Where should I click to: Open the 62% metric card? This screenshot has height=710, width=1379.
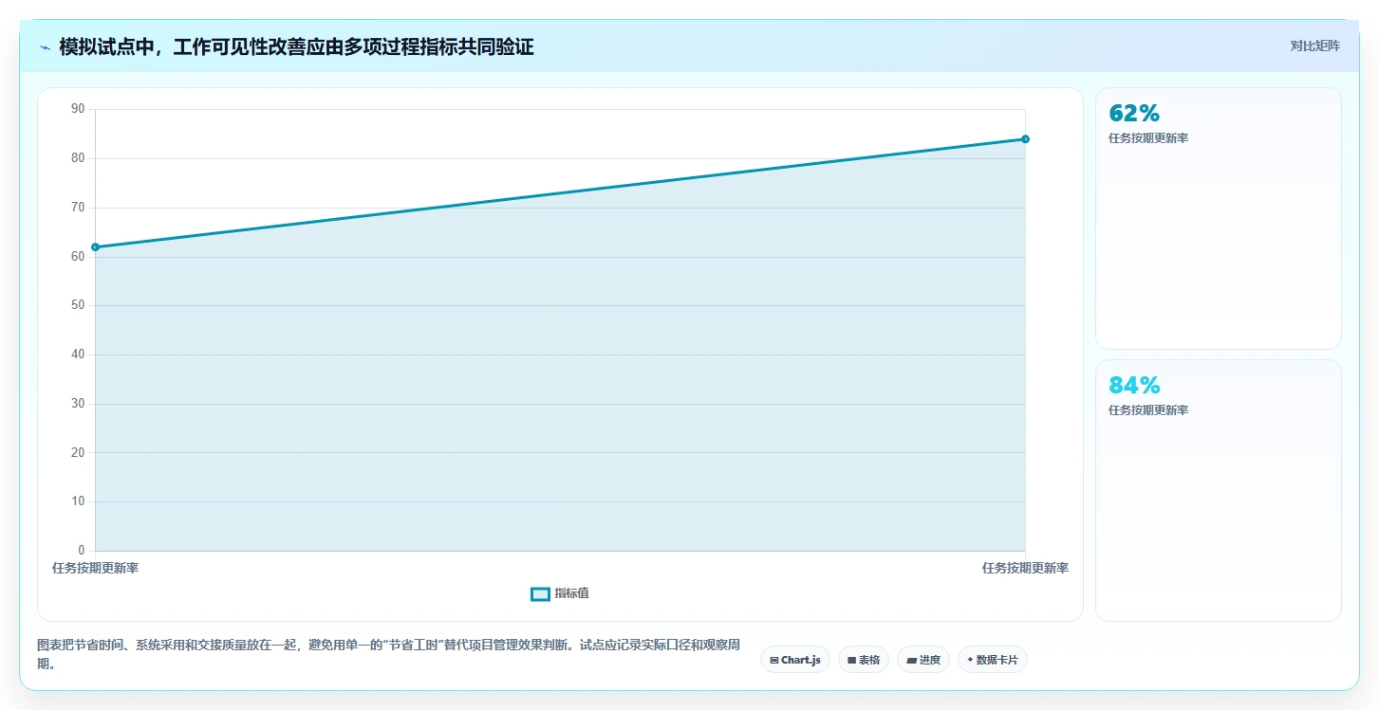[1219, 219]
